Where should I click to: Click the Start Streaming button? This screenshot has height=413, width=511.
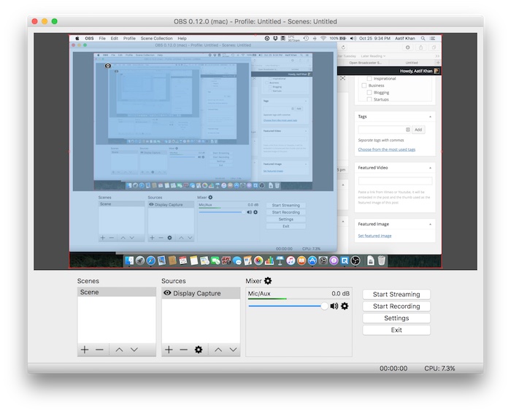(396, 295)
